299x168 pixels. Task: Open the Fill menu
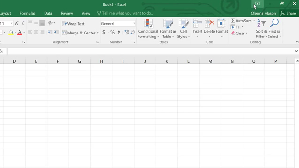(237, 27)
